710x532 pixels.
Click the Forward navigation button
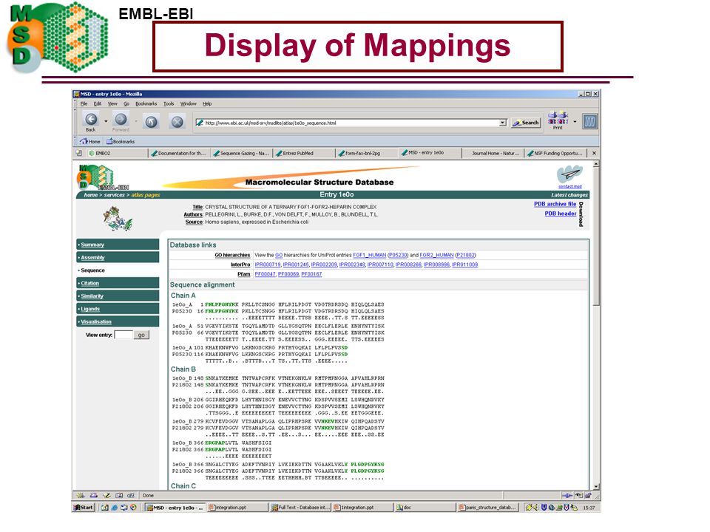tap(121, 120)
